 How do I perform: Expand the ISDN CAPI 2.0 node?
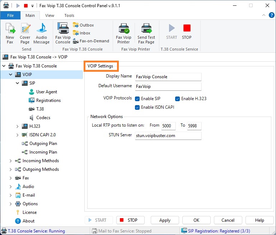18,135
